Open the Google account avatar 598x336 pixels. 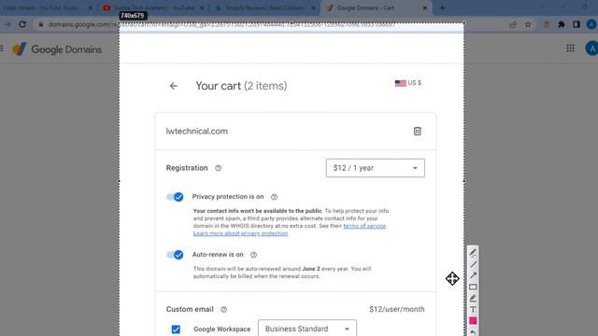coord(591,49)
